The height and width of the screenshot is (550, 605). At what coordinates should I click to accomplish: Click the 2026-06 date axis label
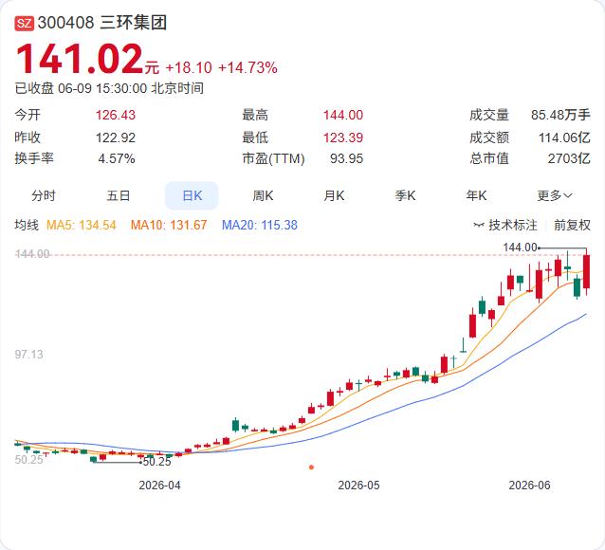click(529, 486)
